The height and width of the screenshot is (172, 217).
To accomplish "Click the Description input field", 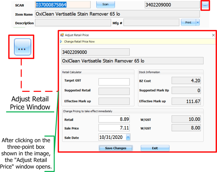I will (x=73, y=23).
